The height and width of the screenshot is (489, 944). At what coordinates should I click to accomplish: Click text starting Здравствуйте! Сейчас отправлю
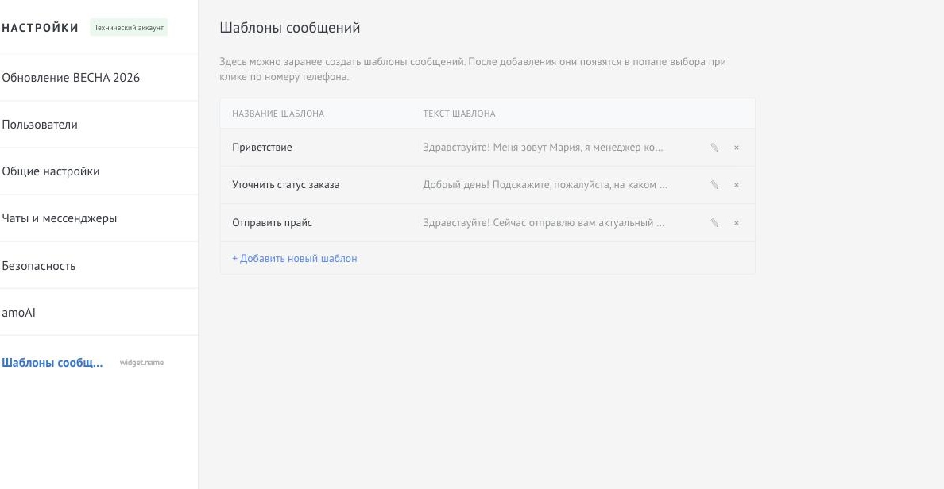point(544,222)
